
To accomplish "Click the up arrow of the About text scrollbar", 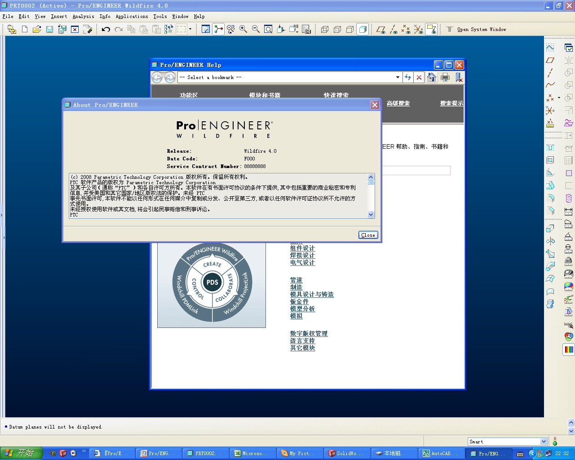I will (371, 177).
